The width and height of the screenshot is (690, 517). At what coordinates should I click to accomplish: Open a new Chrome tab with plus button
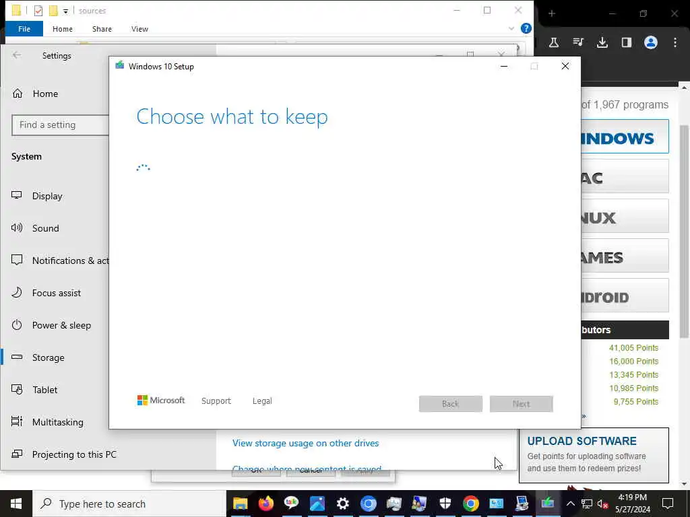[x=552, y=13]
